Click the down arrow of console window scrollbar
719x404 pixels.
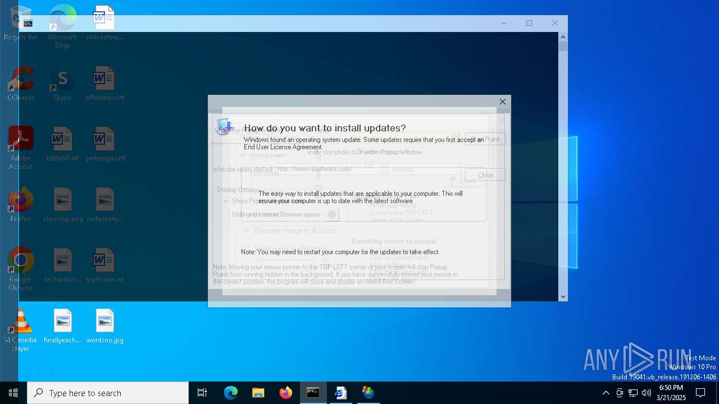click(x=563, y=296)
